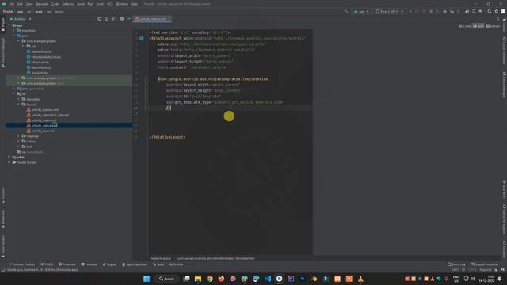Open the Pixel device selector dropdown
The width and height of the screenshot is (507, 285).
pyautogui.click(x=389, y=11)
